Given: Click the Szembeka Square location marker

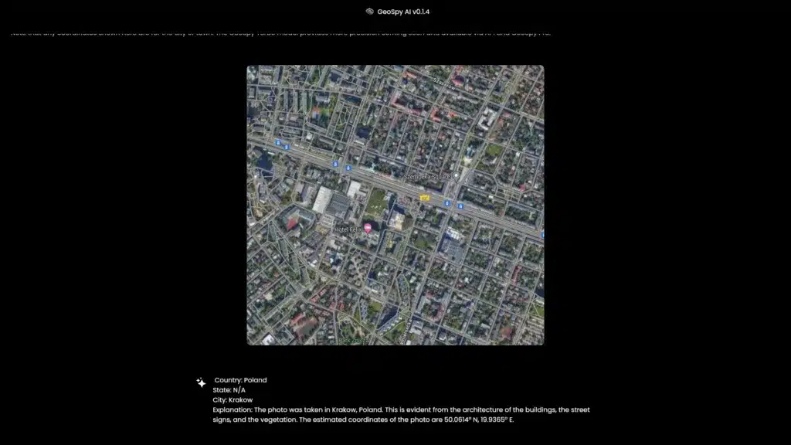Looking at the screenshot, I should click(456, 176).
